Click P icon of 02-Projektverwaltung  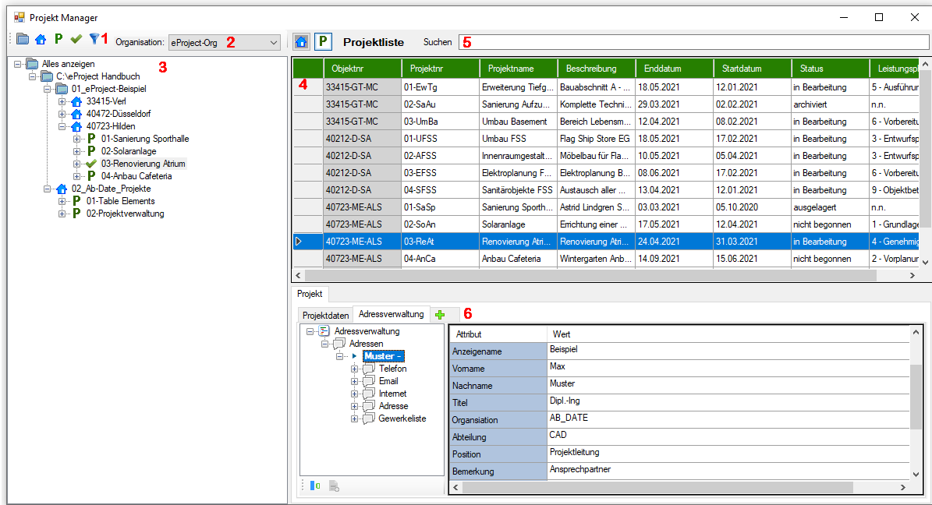(x=76, y=214)
